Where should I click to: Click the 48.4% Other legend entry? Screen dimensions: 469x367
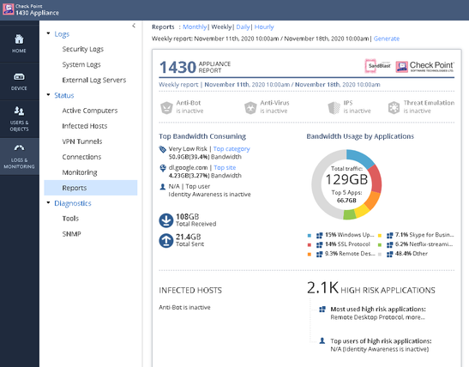(x=412, y=254)
